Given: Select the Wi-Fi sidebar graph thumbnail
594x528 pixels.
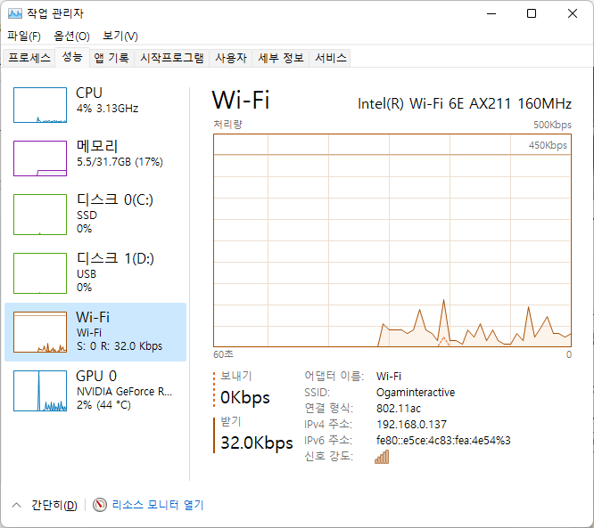Looking at the screenshot, I should 40,331.
